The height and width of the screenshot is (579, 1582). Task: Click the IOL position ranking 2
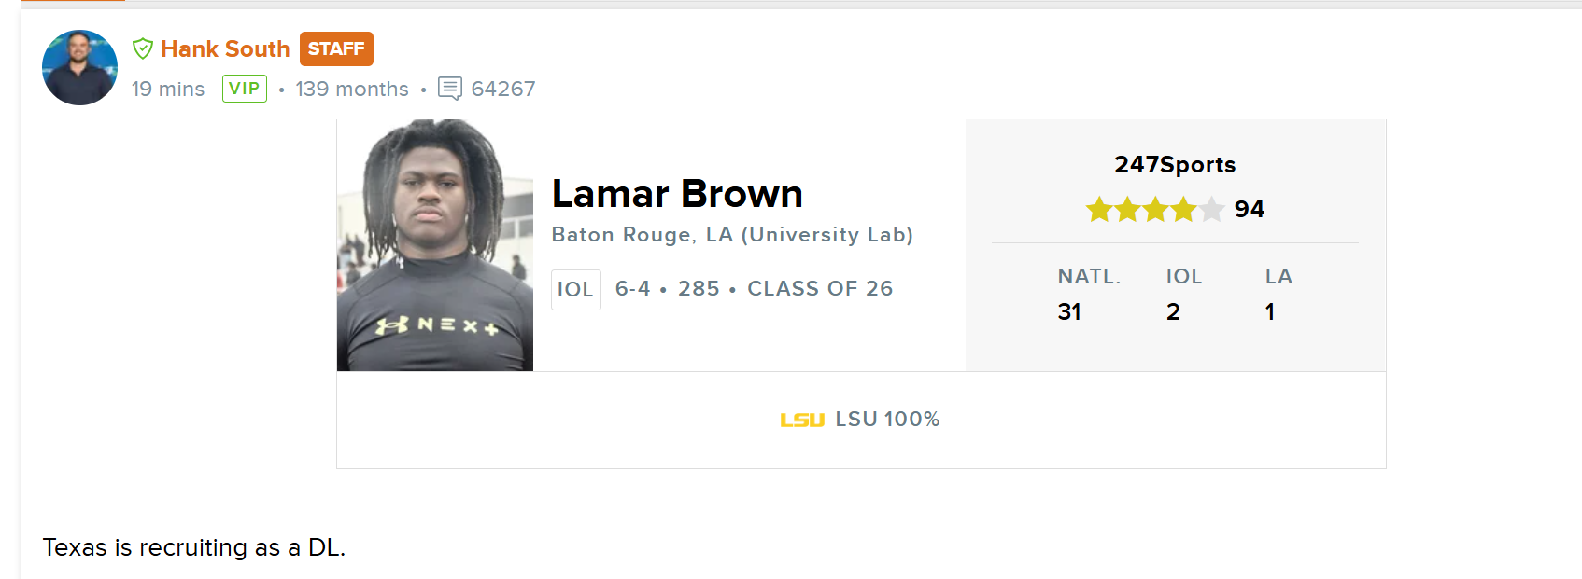(1173, 311)
